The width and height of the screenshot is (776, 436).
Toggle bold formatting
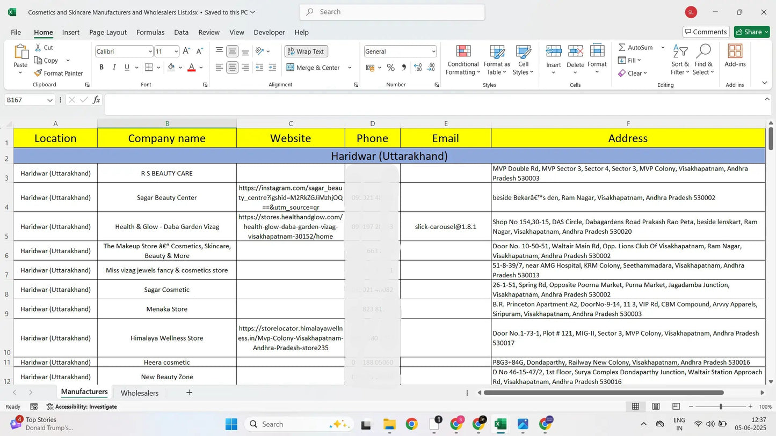[101, 67]
